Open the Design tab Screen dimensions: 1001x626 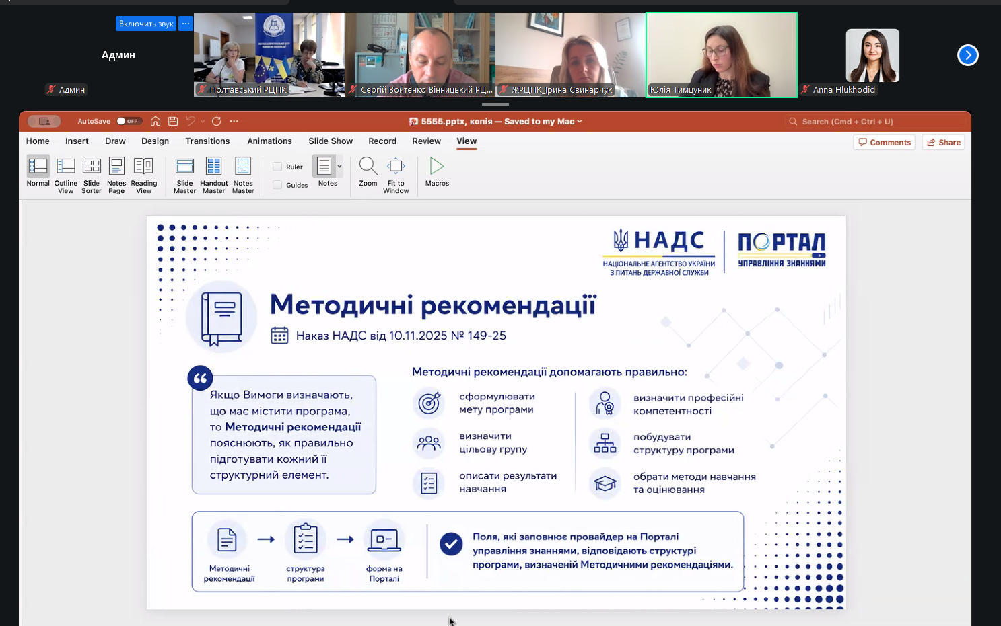pyautogui.click(x=155, y=141)
